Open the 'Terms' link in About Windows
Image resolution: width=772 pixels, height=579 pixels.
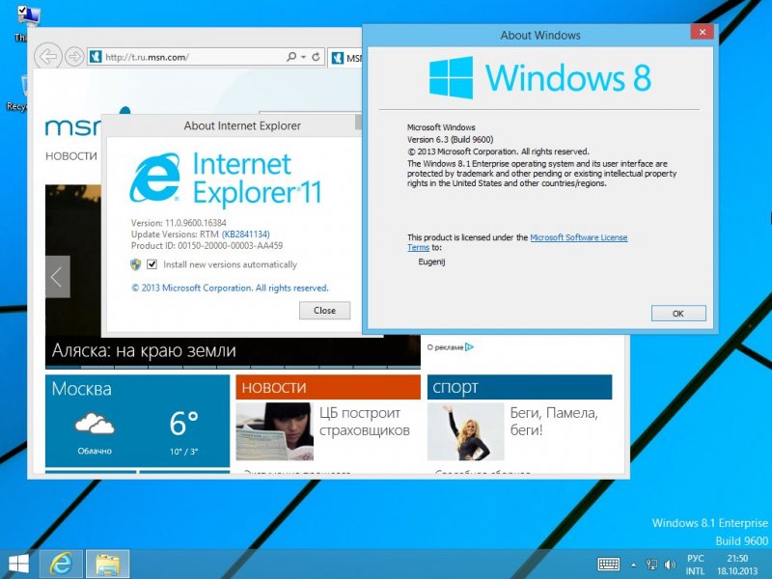point(418,247)
